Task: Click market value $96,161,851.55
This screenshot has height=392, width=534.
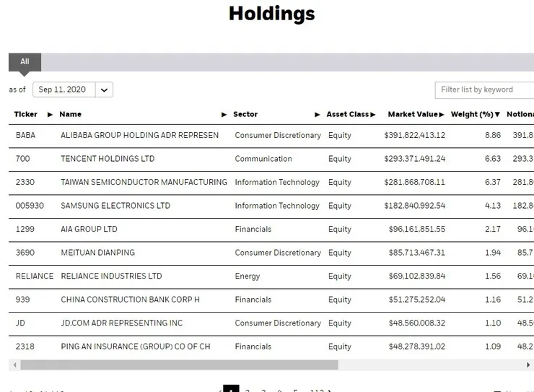Action: tap(417, 229)
